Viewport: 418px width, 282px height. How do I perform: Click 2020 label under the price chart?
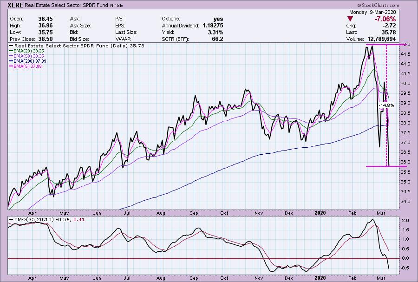click(320, 213)
